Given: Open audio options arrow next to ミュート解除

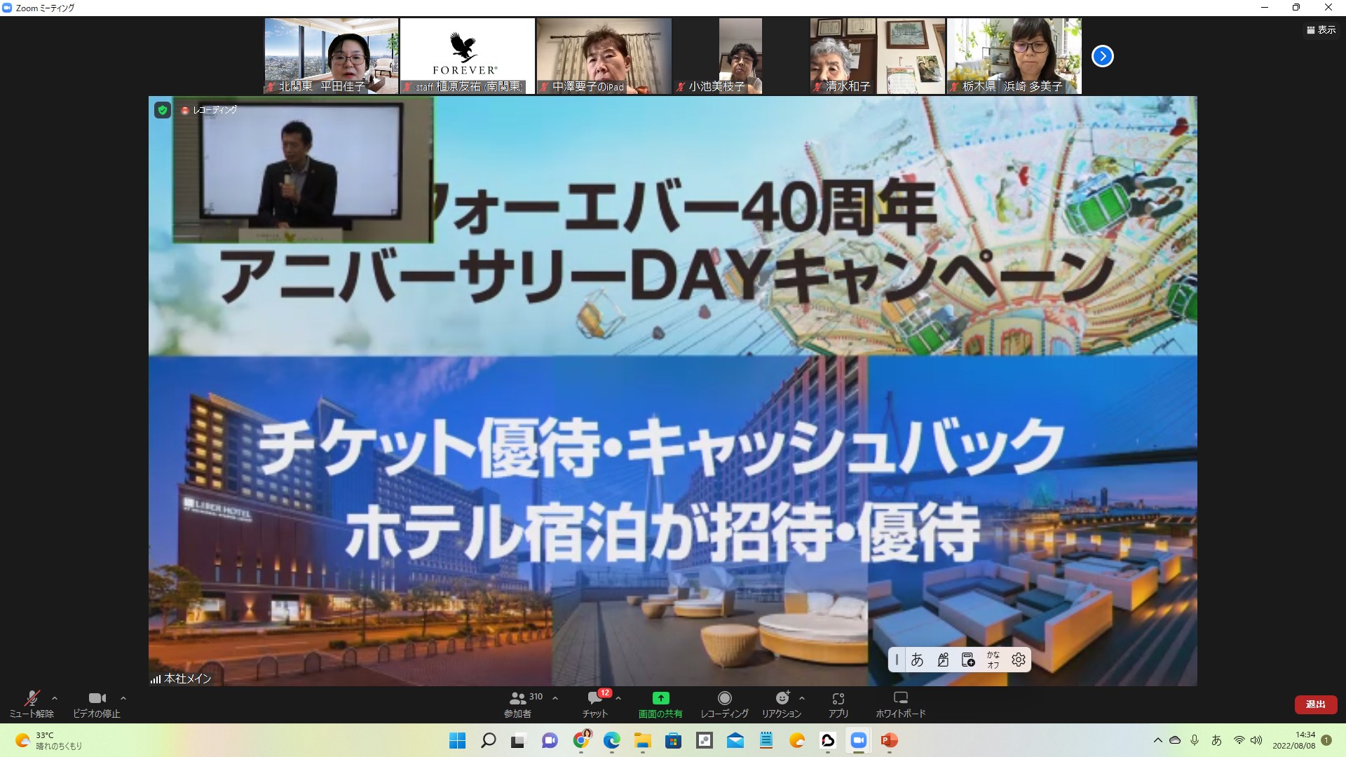Looking at the screenshot, I should tap(55, 698).
